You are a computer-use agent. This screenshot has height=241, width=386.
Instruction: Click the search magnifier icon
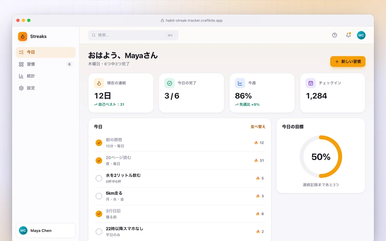tap(93, 35)
